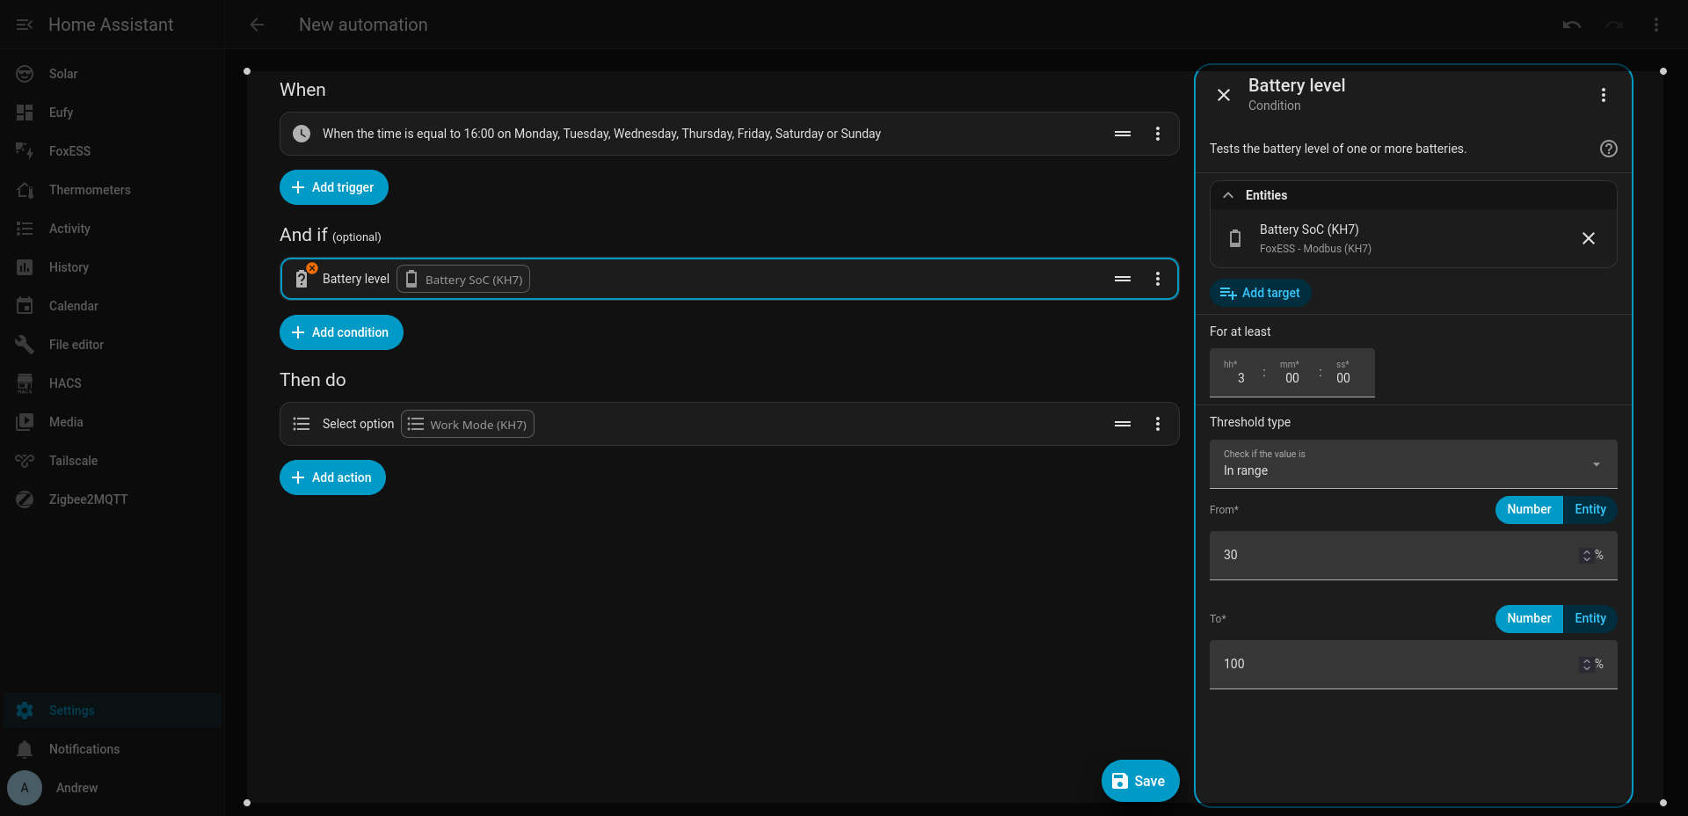
Task: Collapse the sidebar menu icon
Action: pyautogui.click(x=25, y=25)
